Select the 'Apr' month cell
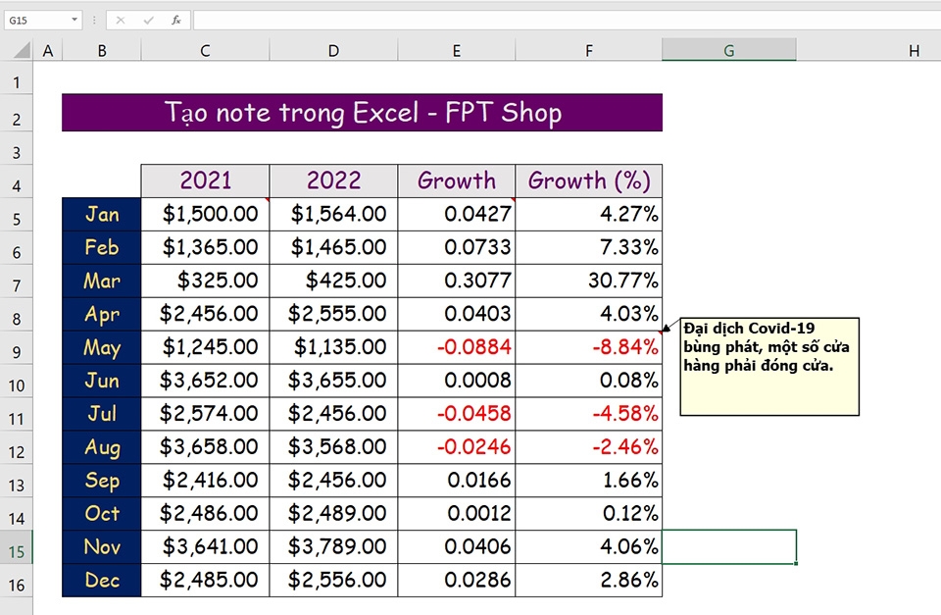This screenshot has width=941, height=615. click(x=102, y=314)
